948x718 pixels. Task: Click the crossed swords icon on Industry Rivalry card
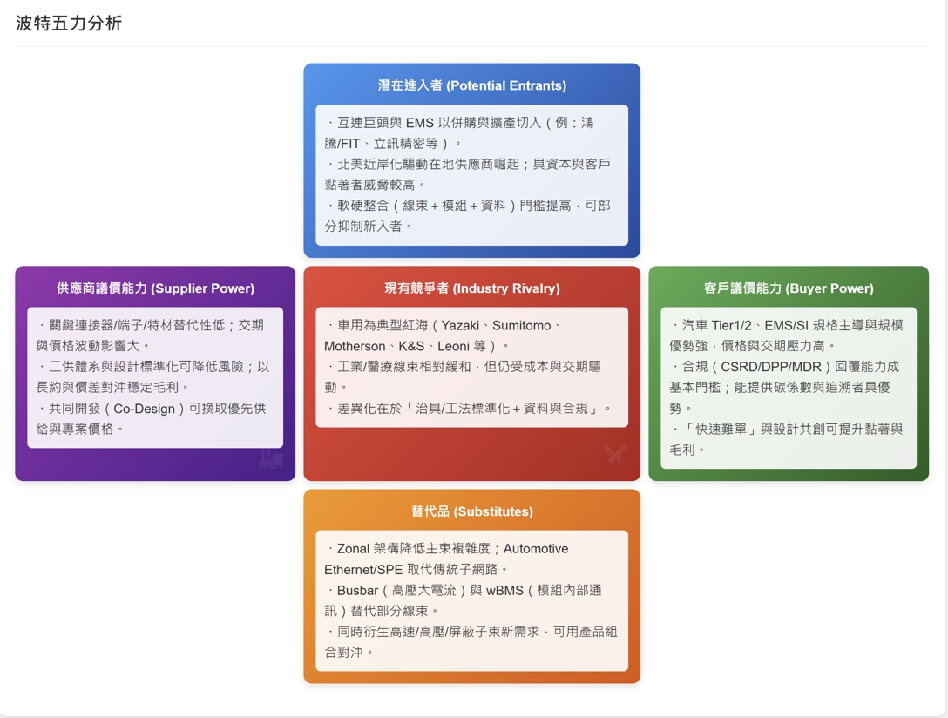(x=614, y=455)
